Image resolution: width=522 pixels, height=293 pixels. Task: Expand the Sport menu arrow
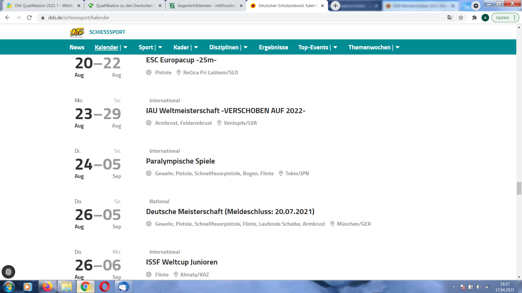[160, 47]
